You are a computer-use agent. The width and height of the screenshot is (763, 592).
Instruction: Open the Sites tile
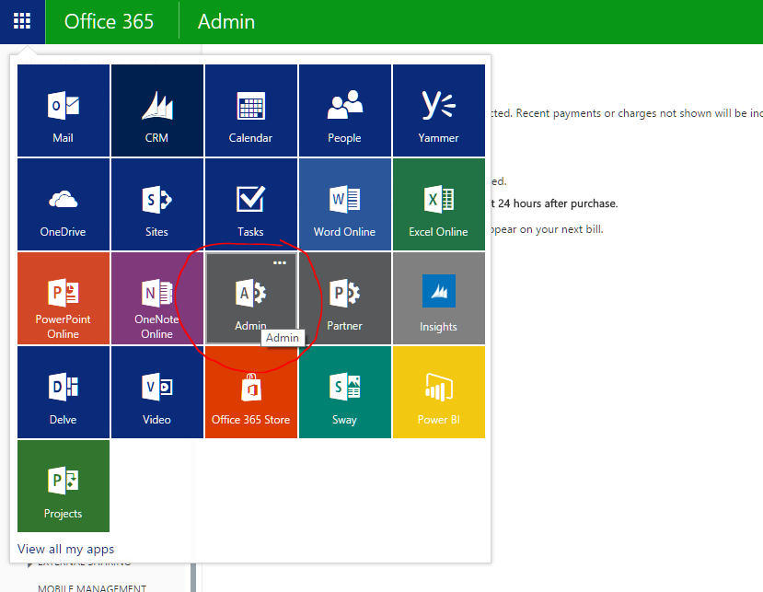pyautogui.click(x=156, y=204)
